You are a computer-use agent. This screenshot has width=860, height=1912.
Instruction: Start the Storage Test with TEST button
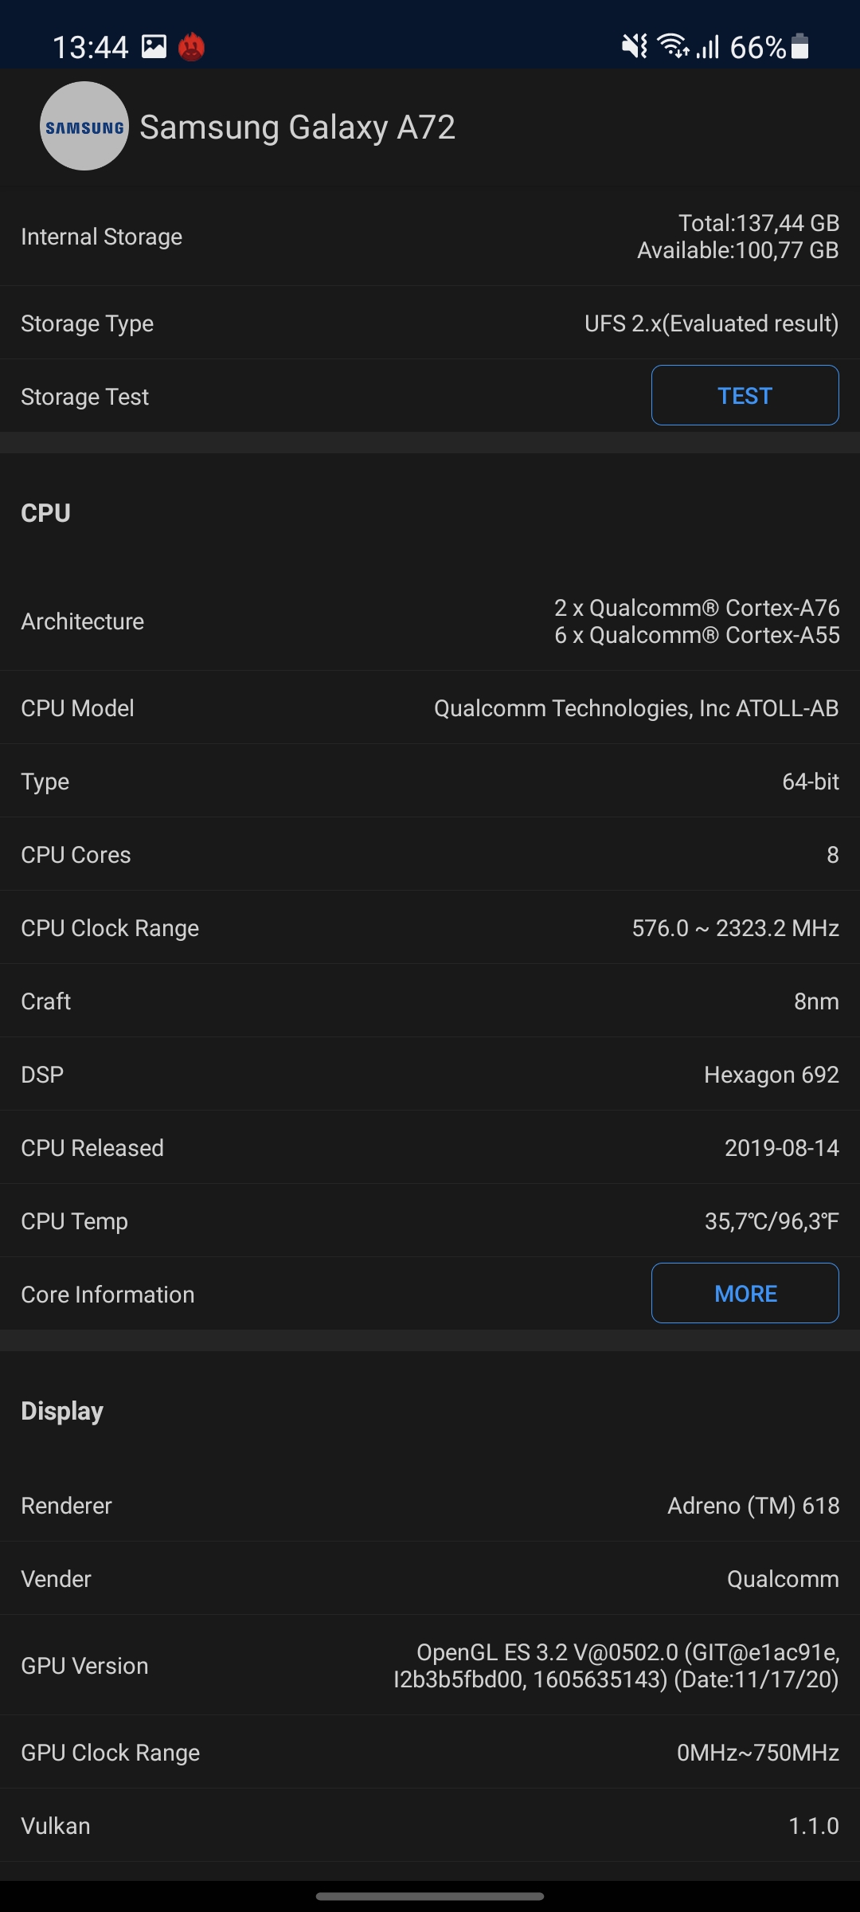745,395
